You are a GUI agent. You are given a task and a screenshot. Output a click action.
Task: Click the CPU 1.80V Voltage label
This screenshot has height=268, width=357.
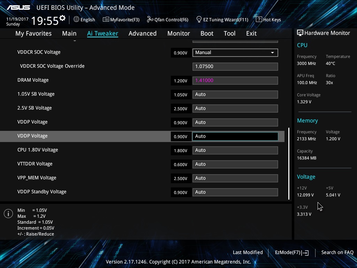tap(38, 150)
